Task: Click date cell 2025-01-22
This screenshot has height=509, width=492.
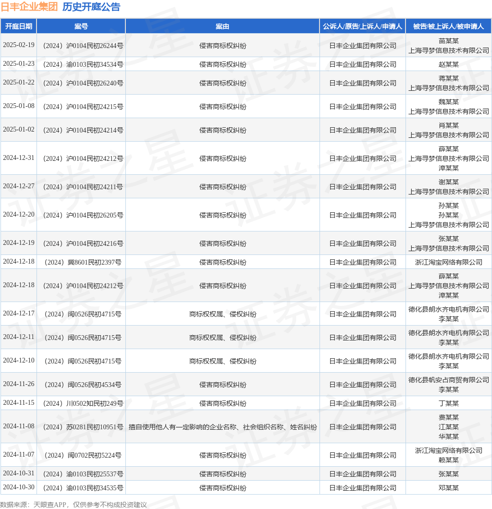Action: click(x=19, y=83)
